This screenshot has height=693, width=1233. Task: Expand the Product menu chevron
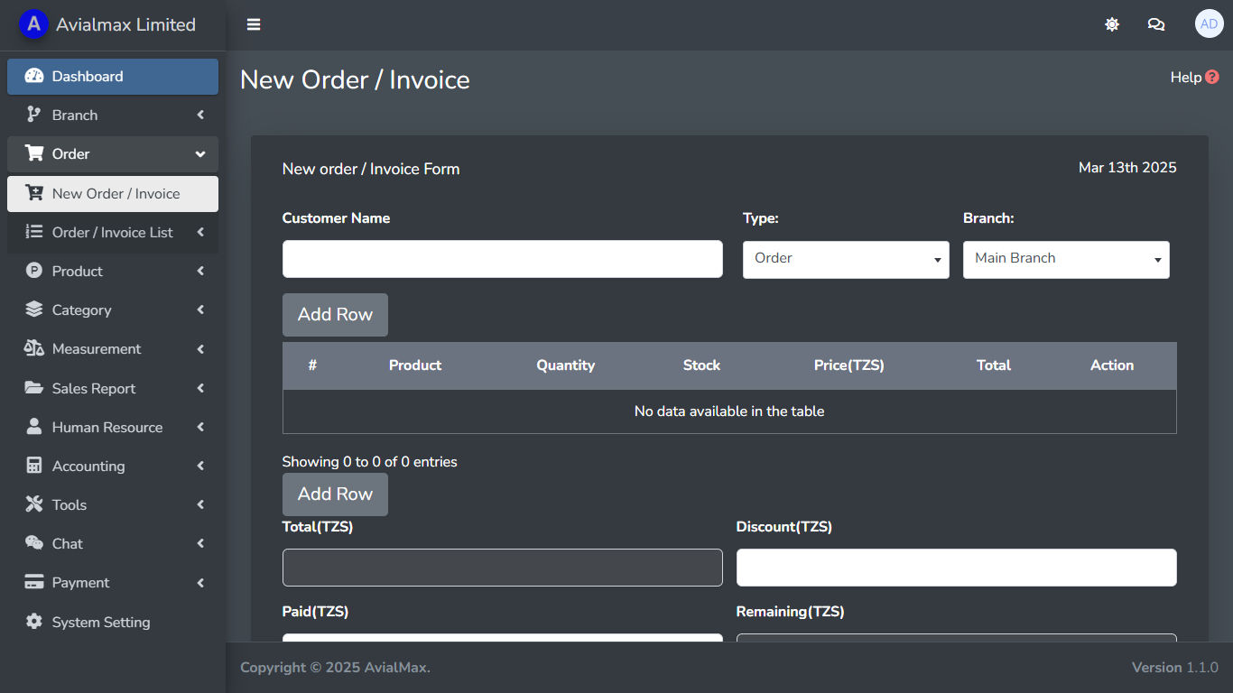[x=200, y=271]
